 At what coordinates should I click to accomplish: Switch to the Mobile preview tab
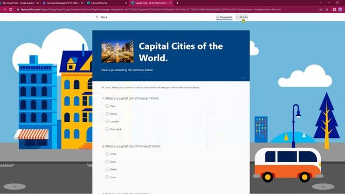point(242,17)
